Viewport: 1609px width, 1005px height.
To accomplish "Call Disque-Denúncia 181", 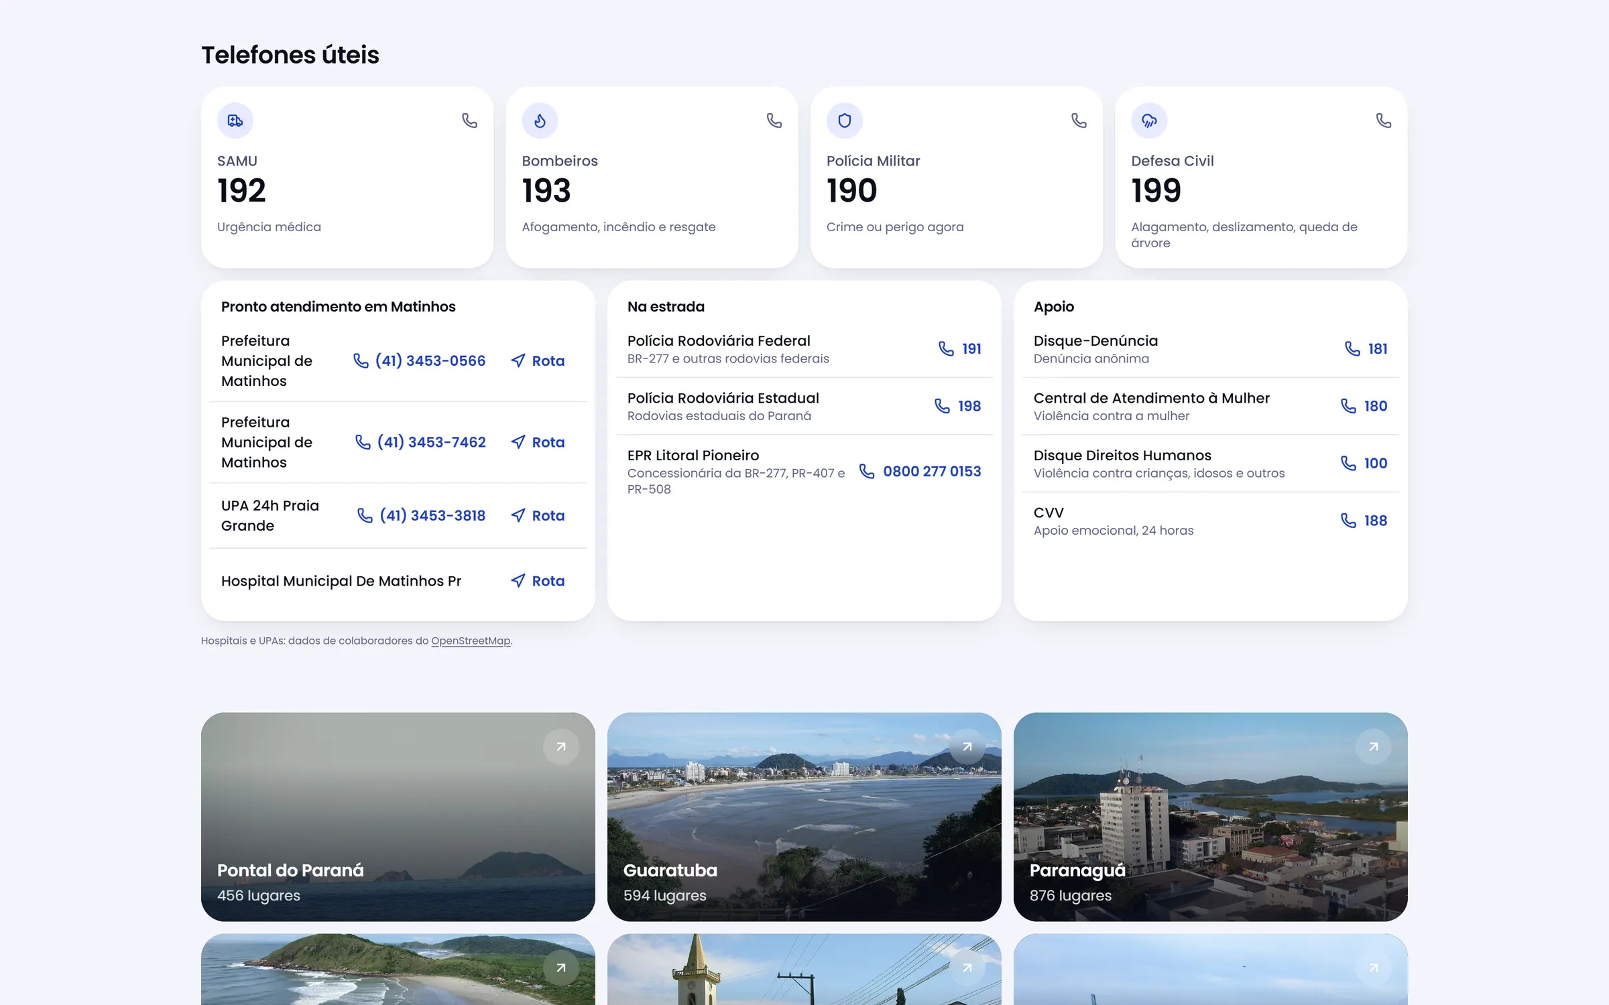I will 1366,348.
